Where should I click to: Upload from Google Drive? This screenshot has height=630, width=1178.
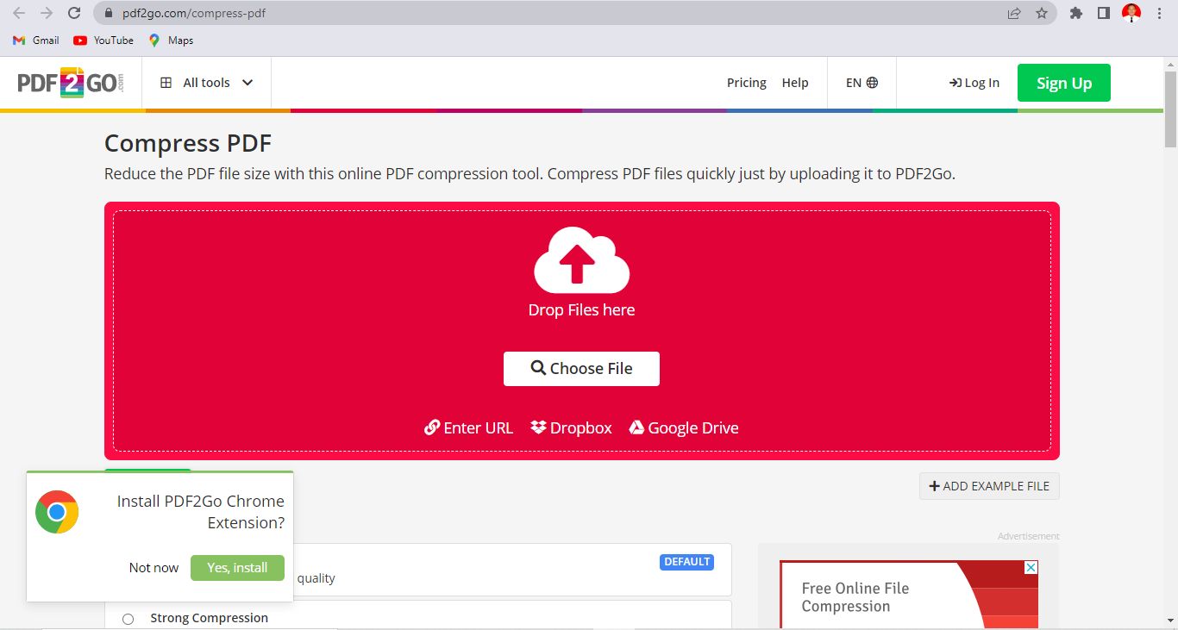point(684,427)
